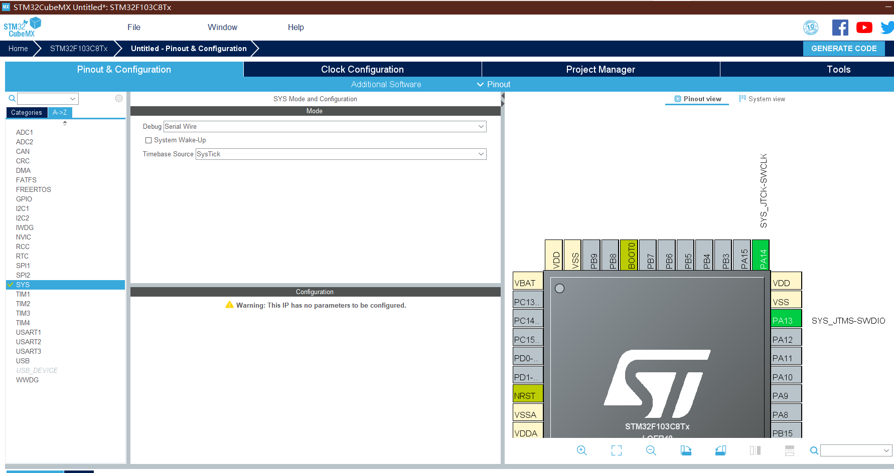Expand the Pinout dropdown menu
Image resolution: width=894 pixels, height=473 pixels.
click(494, 84)
